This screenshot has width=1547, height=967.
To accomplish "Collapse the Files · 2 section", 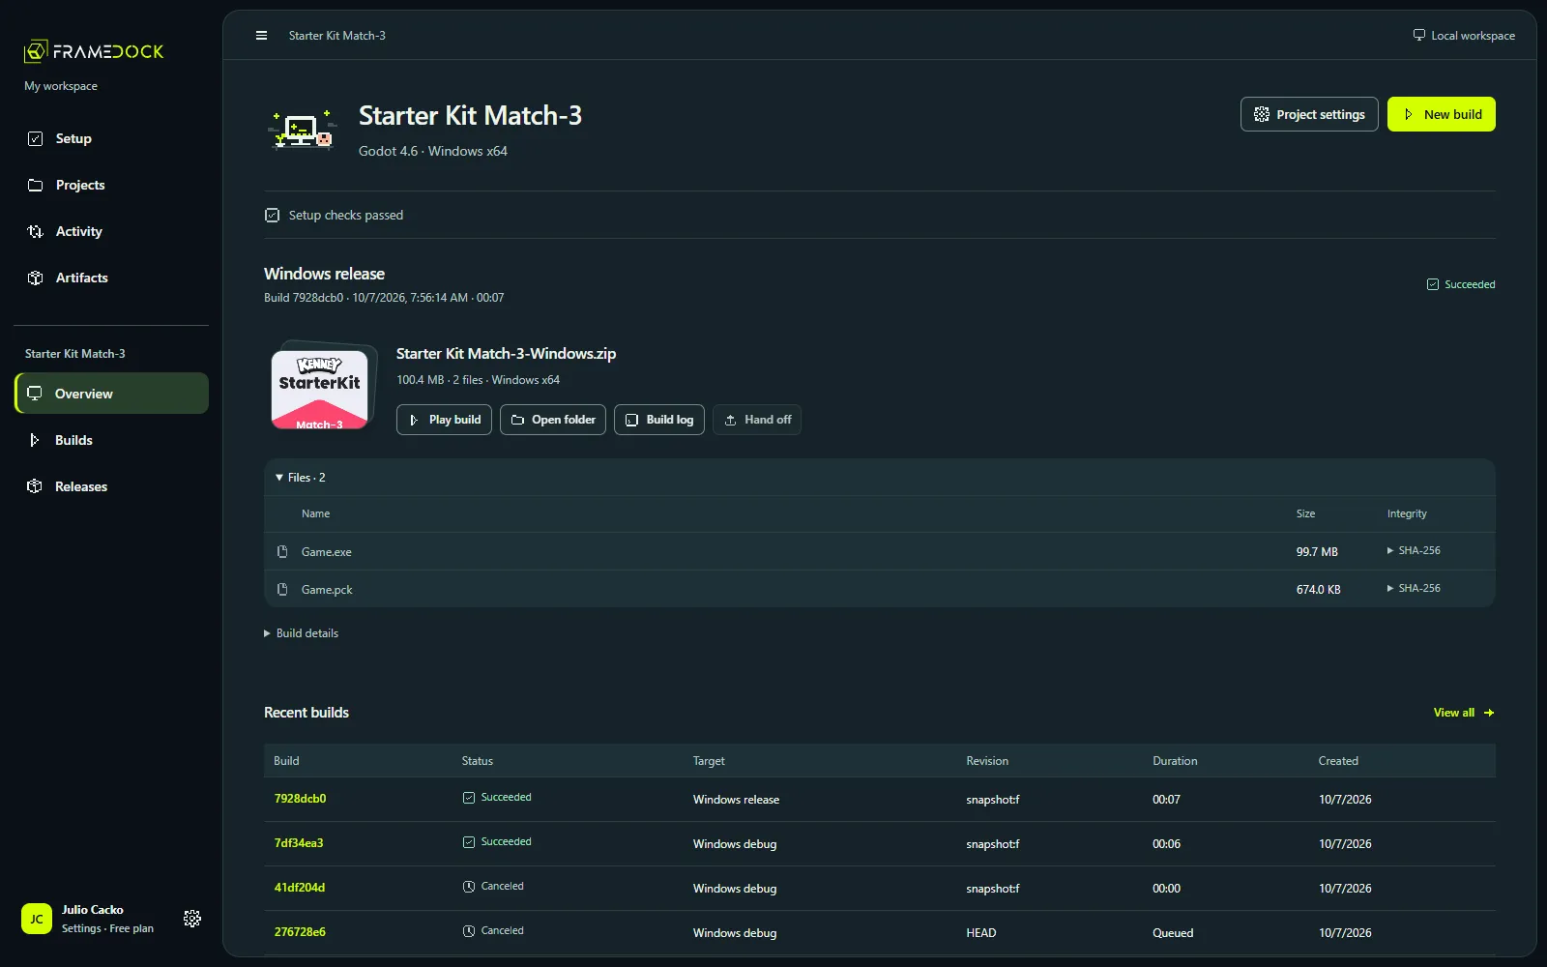I will 301,478.
